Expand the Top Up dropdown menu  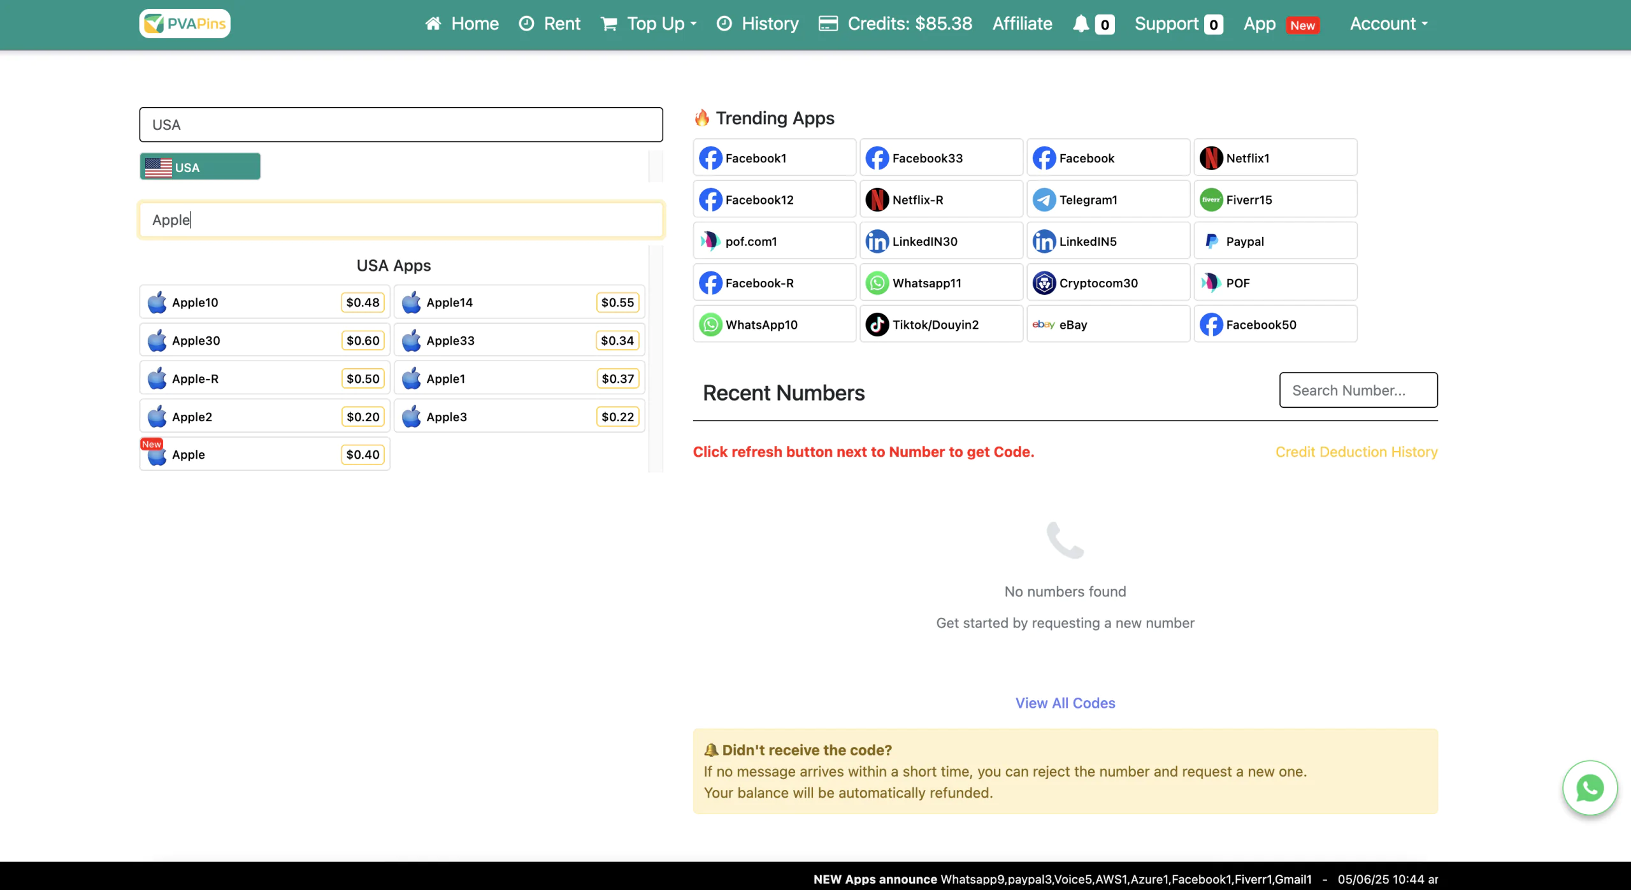point(649,24)
